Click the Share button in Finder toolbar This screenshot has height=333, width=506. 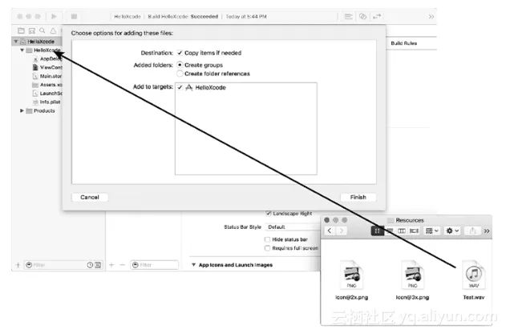click(x=472, y=231)
